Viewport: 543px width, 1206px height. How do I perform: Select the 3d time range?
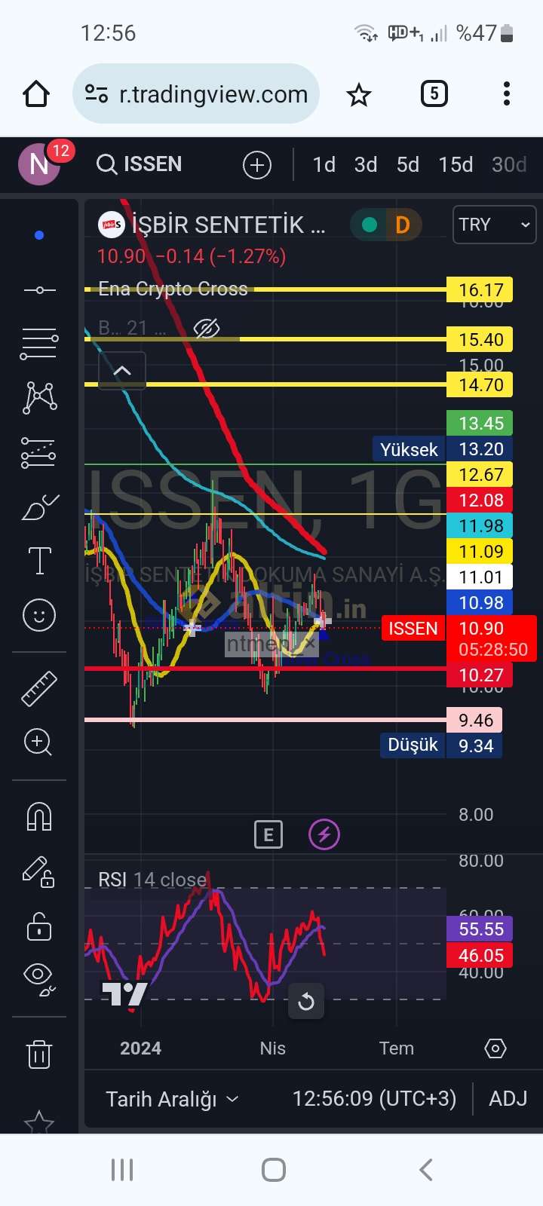[366, 164]
